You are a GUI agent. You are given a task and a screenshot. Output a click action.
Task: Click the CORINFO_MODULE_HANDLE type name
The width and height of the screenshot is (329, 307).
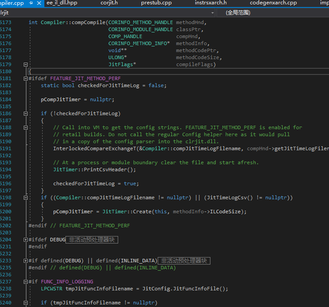(141, 29)
